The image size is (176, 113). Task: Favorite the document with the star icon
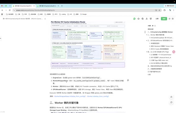point(139,19)
